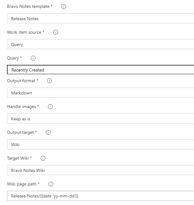Expand the Keep as is dropdown

[100, 118]
